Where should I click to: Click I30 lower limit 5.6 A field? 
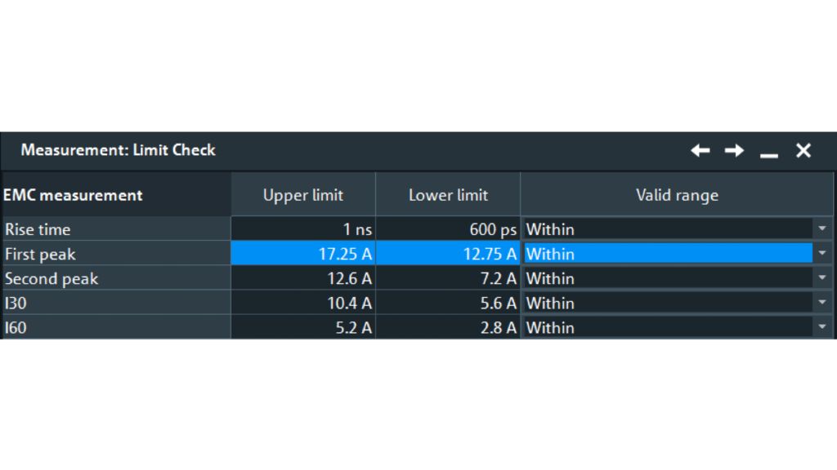point(448,303)
